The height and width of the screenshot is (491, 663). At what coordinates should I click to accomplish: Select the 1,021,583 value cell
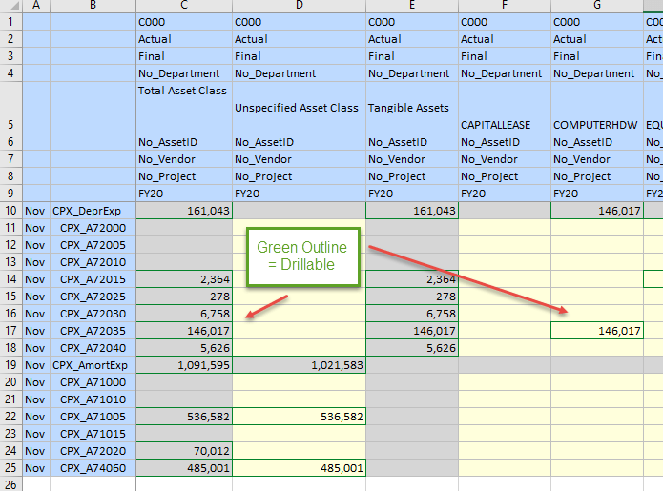[x=299, y=365]
